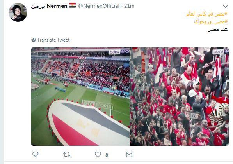Open the Nermen display name link
The image size is (233, 164).
(x=57, y=6)
